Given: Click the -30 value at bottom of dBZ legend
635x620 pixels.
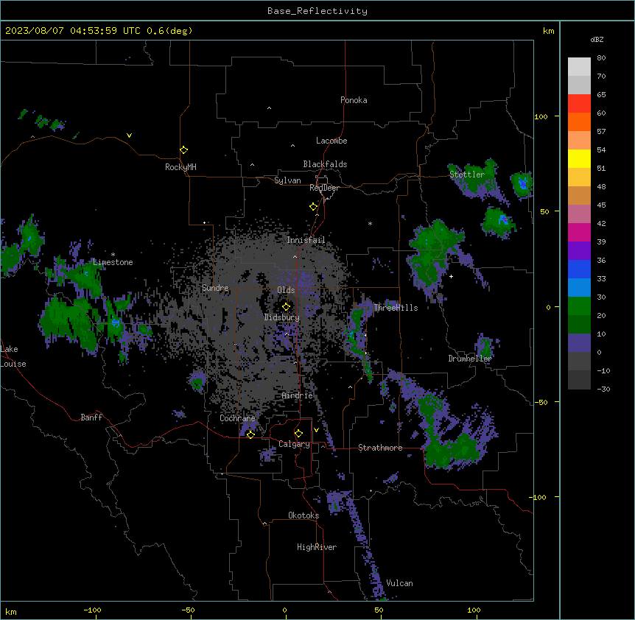Looking at the screenshot, I should point(603,390).
